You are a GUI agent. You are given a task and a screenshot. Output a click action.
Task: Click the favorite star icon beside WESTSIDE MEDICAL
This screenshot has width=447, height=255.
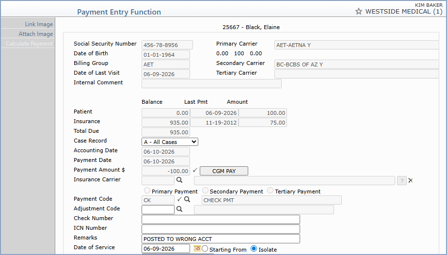(x=359, y=12)
